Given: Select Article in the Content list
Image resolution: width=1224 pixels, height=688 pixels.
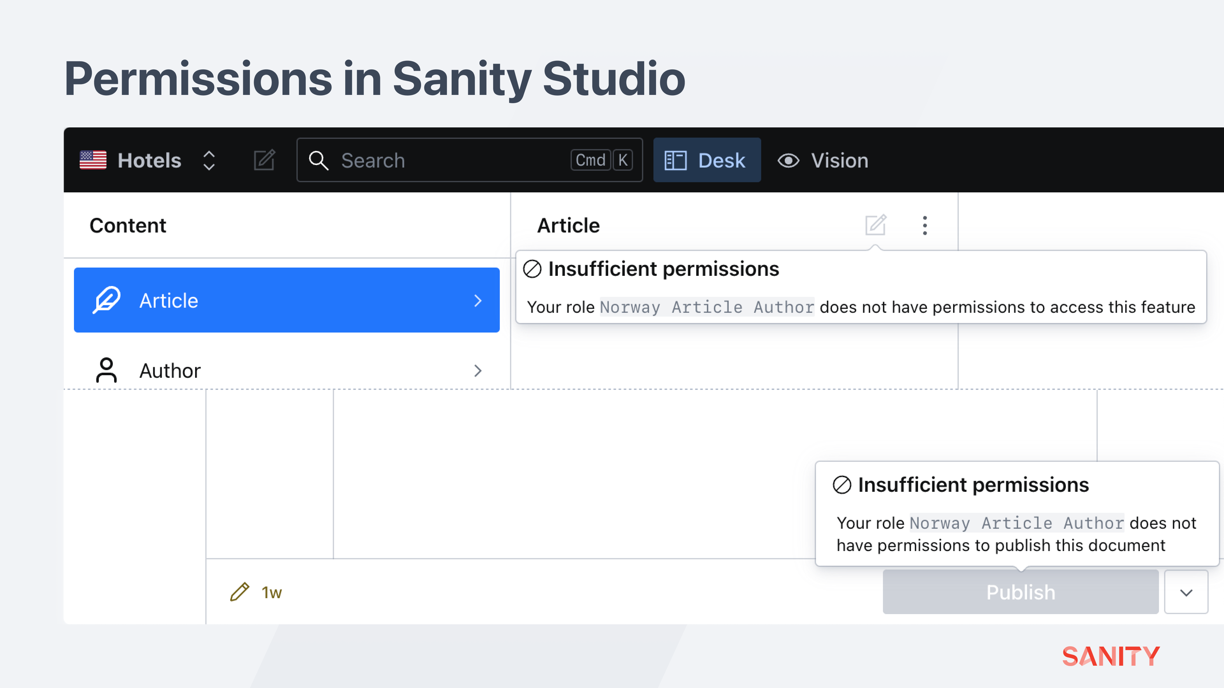Looking at the screenshot, I should [x=287, y=300].
